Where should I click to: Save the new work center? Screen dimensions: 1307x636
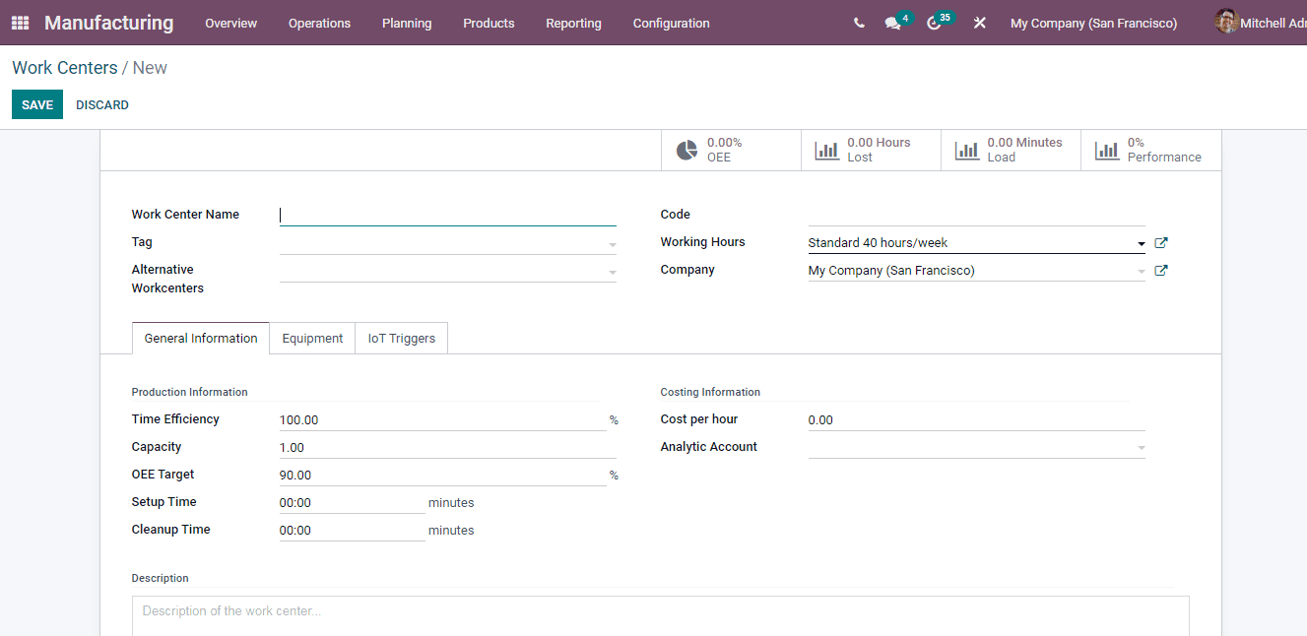[x=36, y=103]
